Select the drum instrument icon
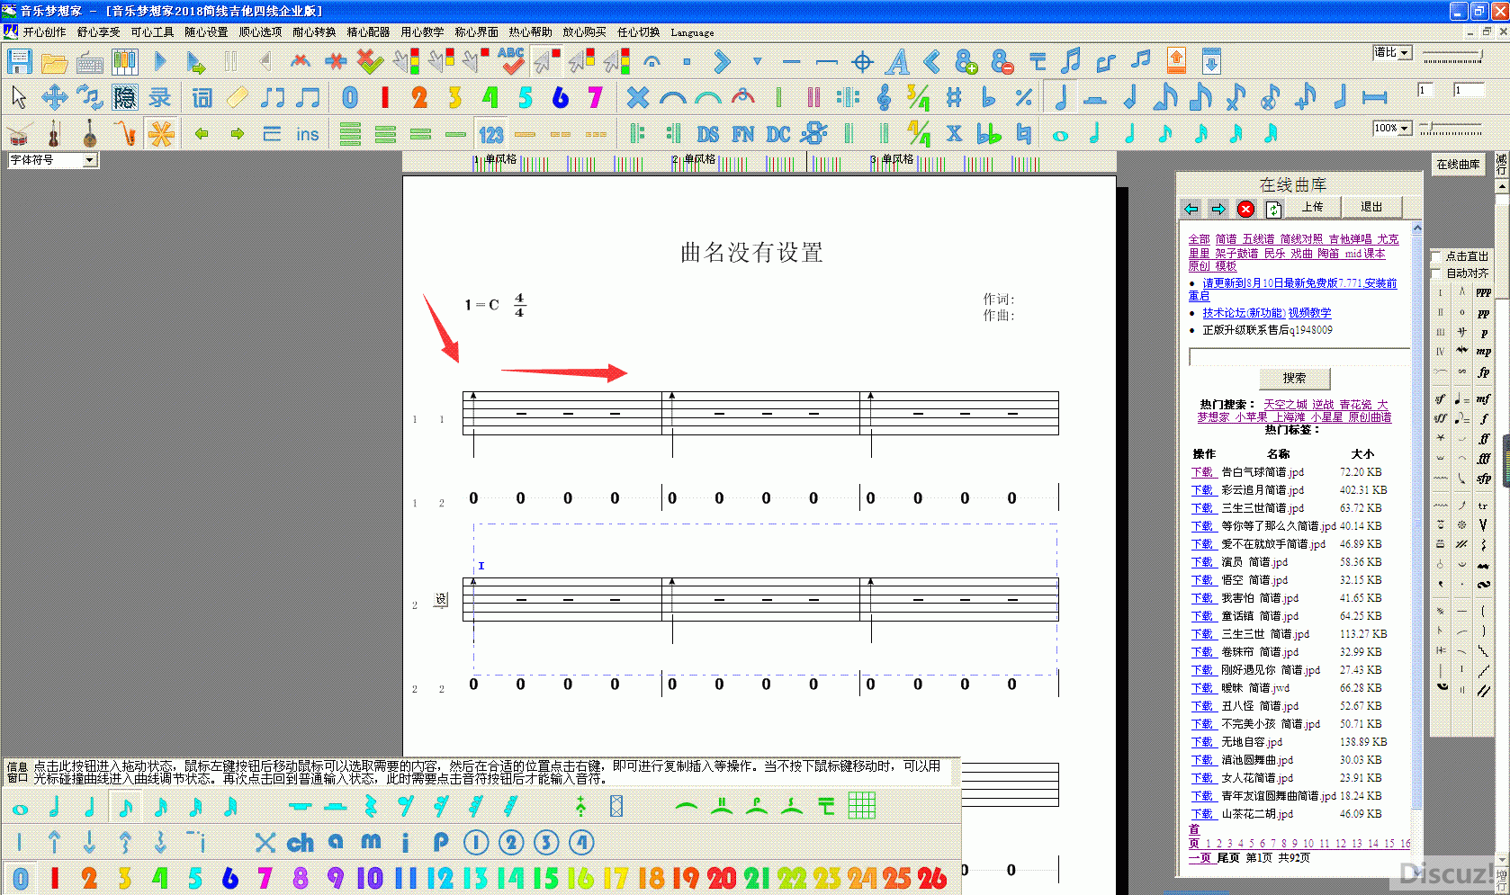The height and width of the screenshot is (895, 1510). click(x=19, y=134)
